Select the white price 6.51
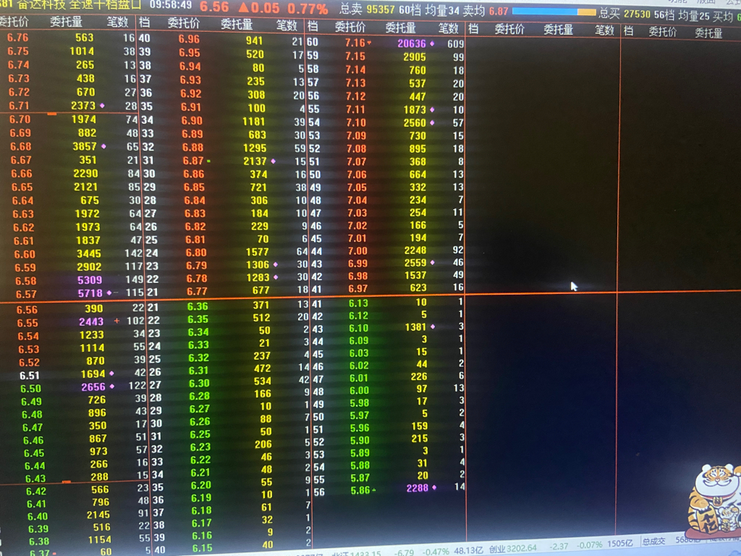This screenshot has width=741, height=556. (29, 376)
